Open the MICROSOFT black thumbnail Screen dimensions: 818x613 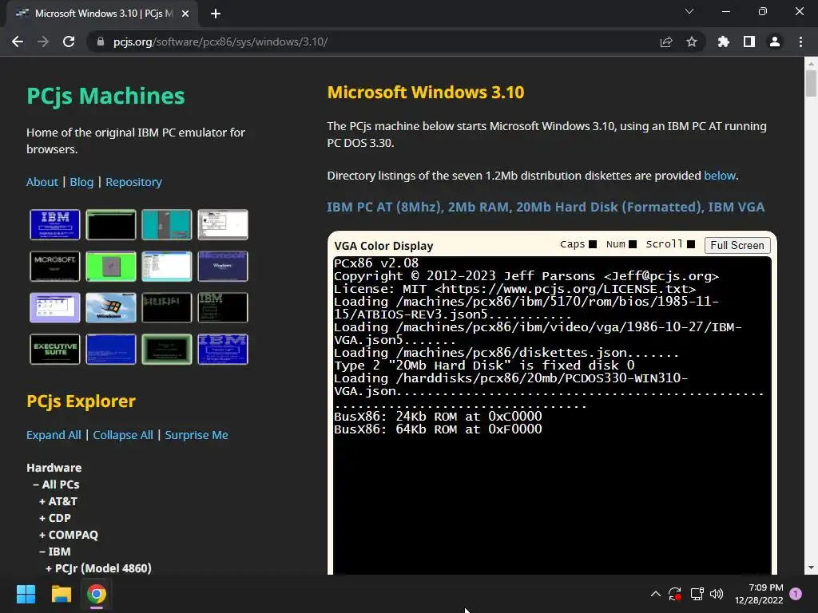pos(55,267)
